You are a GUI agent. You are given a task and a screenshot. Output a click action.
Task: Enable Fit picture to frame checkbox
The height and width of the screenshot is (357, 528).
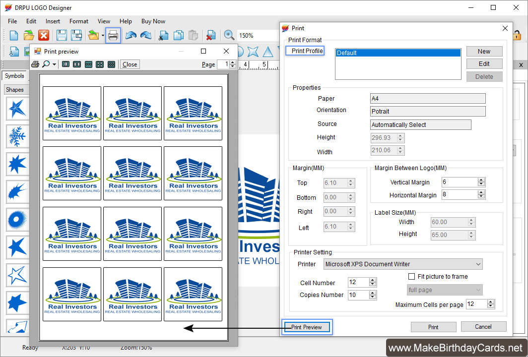[x=411, y=277]
